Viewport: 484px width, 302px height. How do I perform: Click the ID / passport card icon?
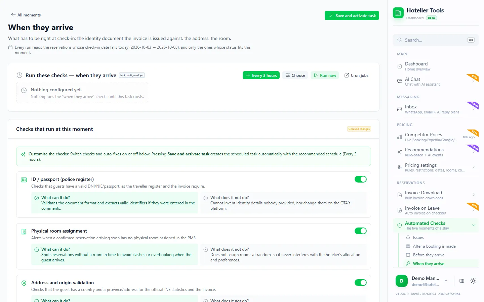tap(24, 180)
